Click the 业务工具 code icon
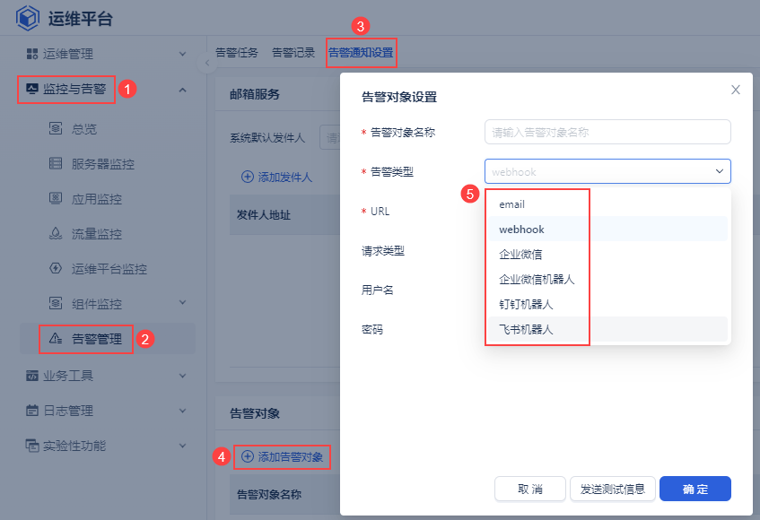Viewport: 760px width, 520px height. [32, 376]
